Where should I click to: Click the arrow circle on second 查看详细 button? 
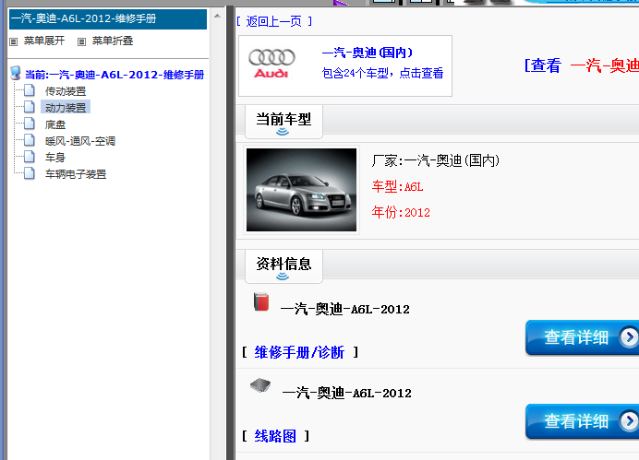[x=629, y=421]
